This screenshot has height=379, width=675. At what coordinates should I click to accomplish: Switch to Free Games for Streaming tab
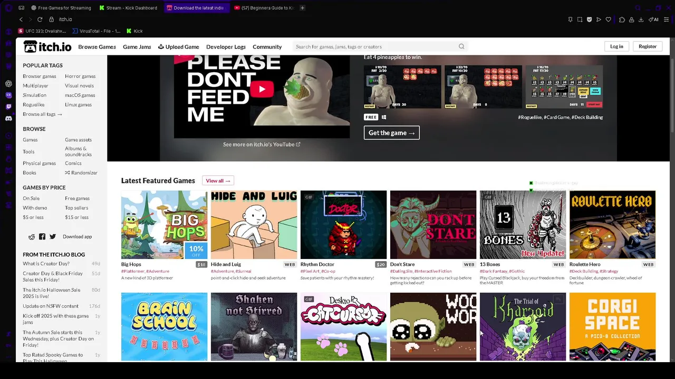coord(61,8)
